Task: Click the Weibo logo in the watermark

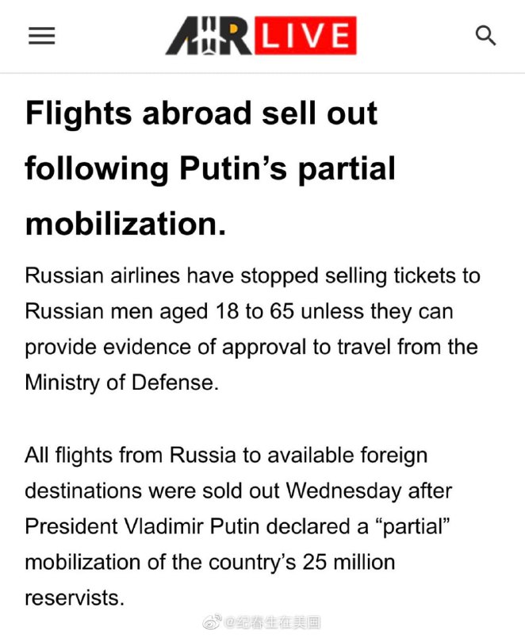Action: (x=213, y=623)
